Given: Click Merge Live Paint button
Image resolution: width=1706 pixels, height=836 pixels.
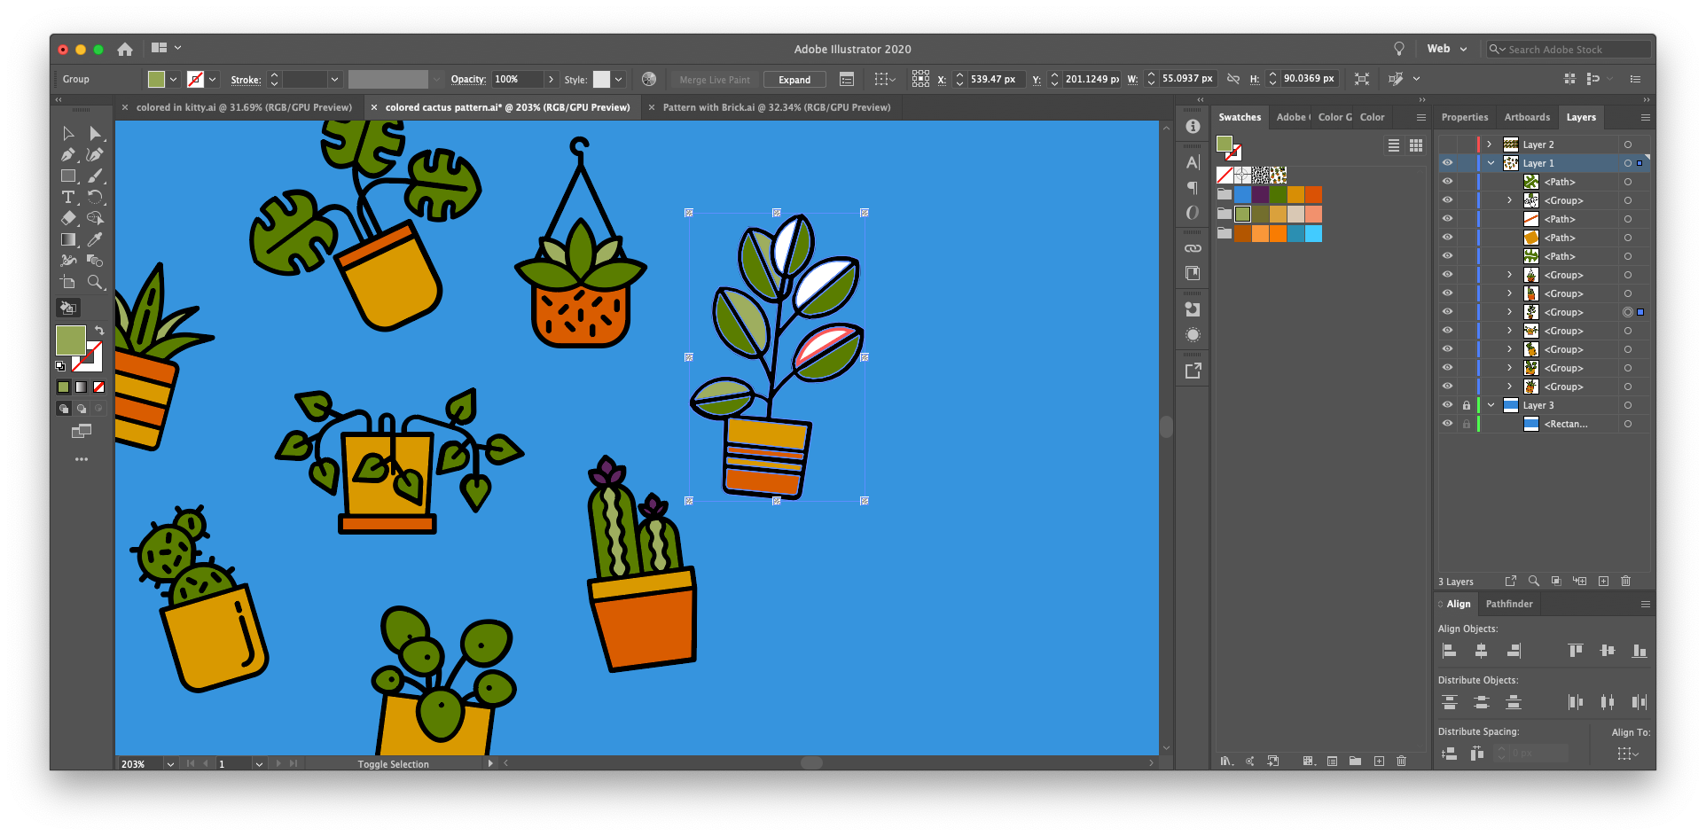Looking at the screenshot, I should [714, 80].
